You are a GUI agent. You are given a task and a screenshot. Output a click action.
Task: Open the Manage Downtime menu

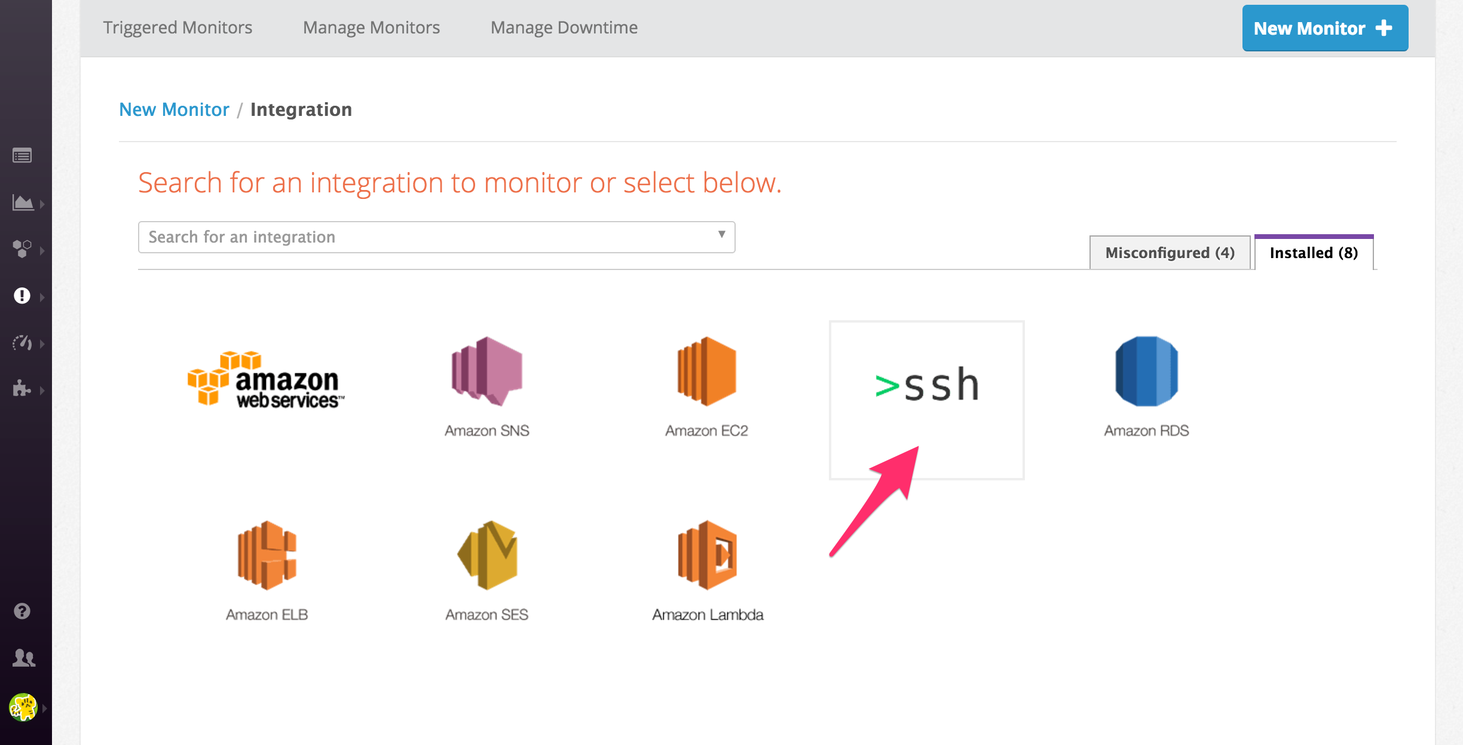coord(563,27)
